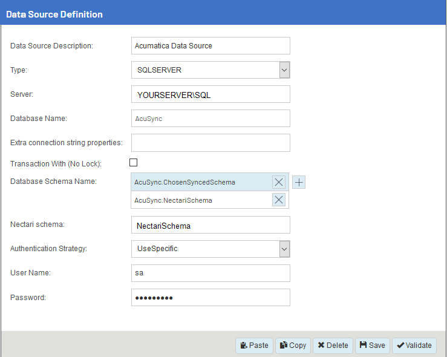Click into the Server field YOURSERVER\SQL
Screen dimensions: 447x357
tap(210, 94)
